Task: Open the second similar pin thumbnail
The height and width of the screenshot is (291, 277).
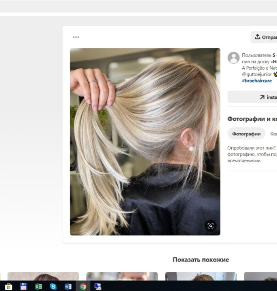Action: 122,276
